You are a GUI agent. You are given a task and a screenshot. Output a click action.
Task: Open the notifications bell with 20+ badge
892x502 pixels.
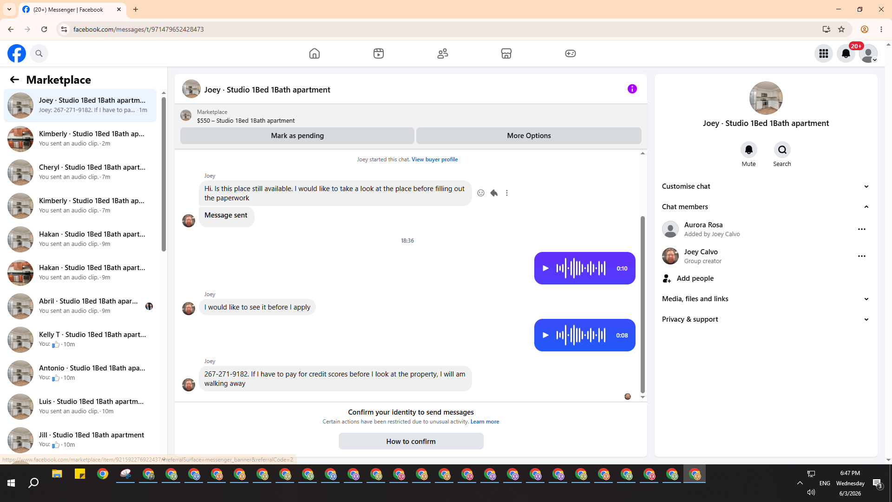pos(846,53)
